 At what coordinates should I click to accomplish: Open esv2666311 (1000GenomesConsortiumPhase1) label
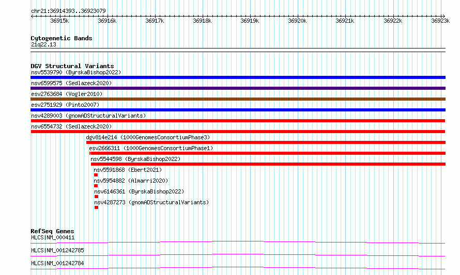click(151, 148)
